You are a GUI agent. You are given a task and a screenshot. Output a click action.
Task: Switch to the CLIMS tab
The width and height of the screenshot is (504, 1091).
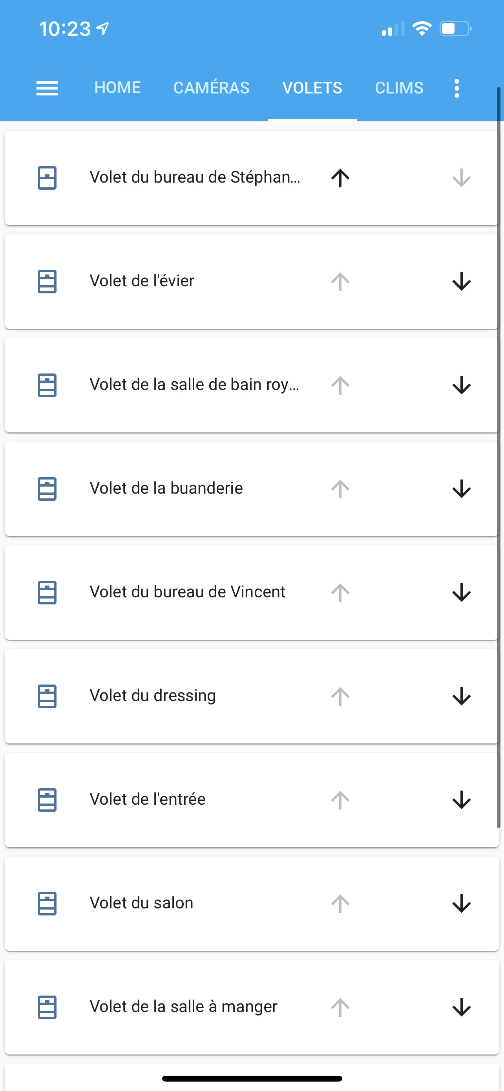(x=399, y=88)
